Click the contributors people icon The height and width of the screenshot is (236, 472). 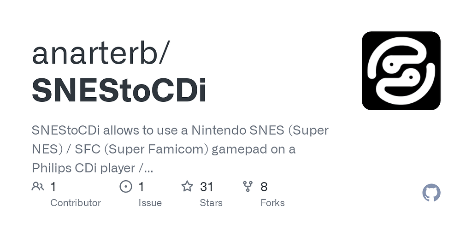[37, 187]
